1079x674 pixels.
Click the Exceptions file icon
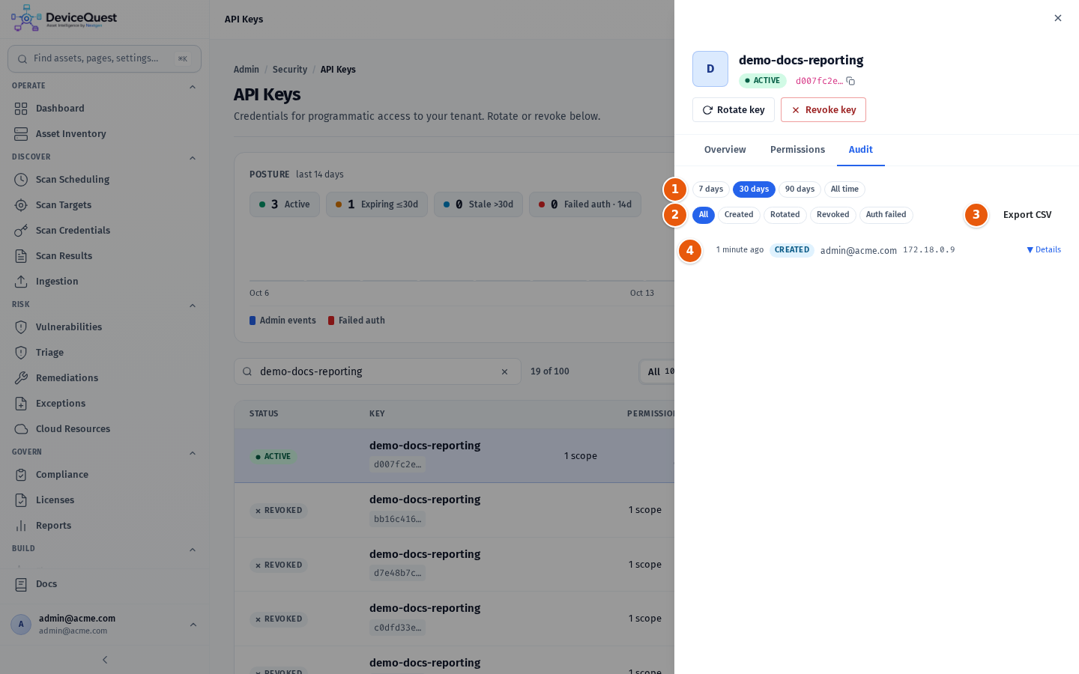21,404
